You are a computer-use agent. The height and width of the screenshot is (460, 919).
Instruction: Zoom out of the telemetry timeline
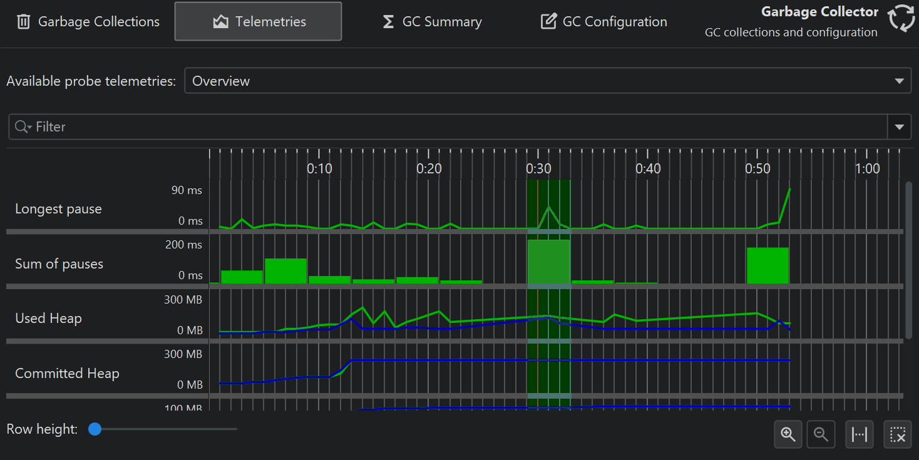coord(821,434)
